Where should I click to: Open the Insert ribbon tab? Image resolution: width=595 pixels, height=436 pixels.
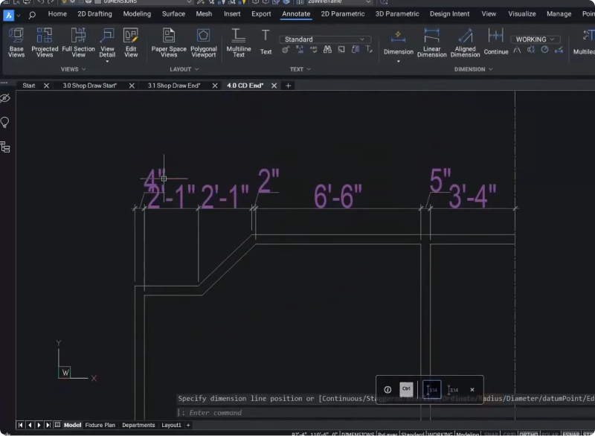pos(232,13)
